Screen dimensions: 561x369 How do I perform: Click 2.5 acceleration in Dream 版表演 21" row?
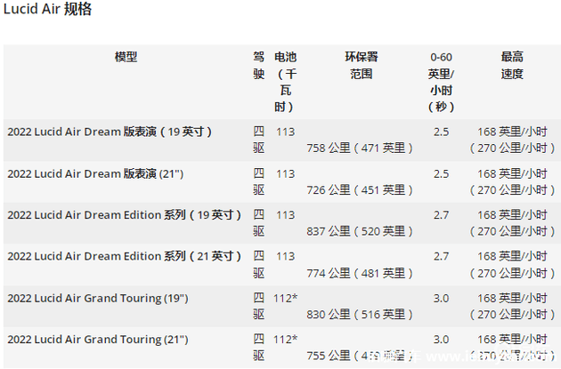click(x=441, y=174)
